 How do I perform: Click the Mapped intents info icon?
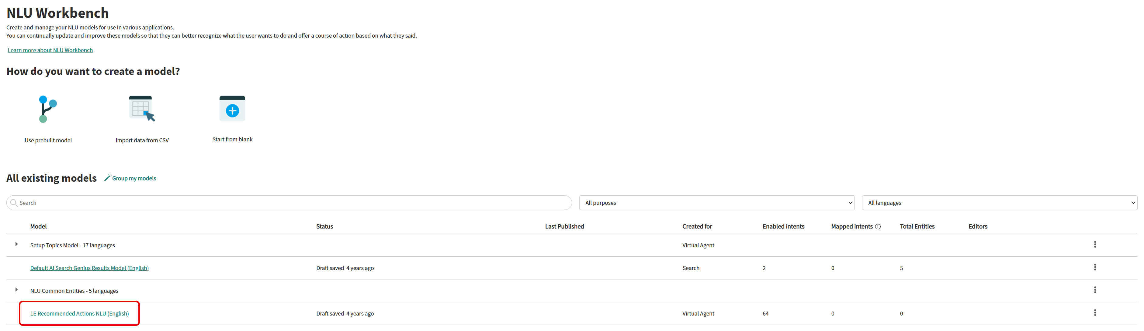tap(878, 227)
